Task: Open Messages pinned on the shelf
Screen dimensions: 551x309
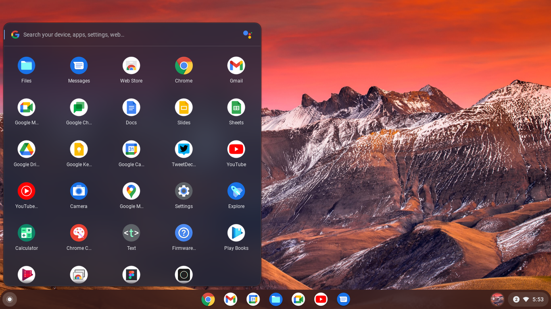Action: [343, 299]
